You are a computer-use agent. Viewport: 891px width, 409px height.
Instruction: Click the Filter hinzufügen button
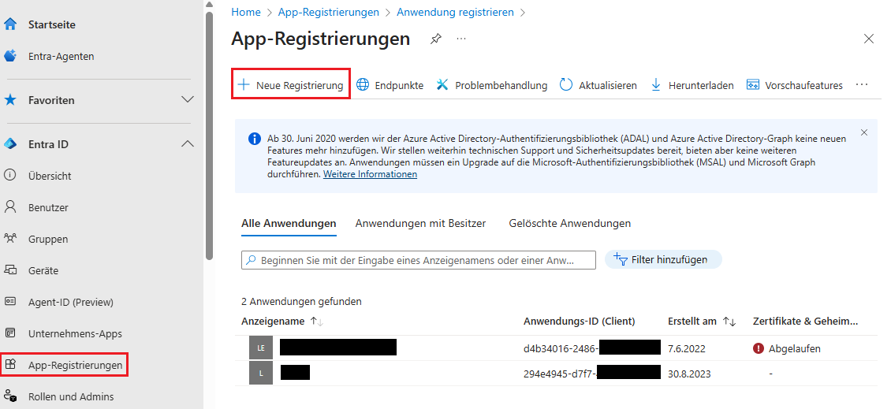click(663, 259)
